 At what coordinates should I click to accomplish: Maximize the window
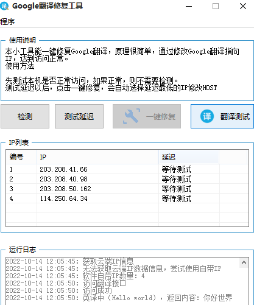pos(216,6)
